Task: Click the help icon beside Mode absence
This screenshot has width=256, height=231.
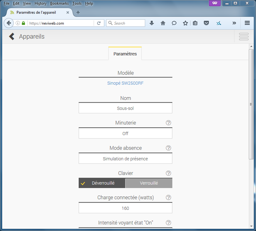Action: pos(169,148)
